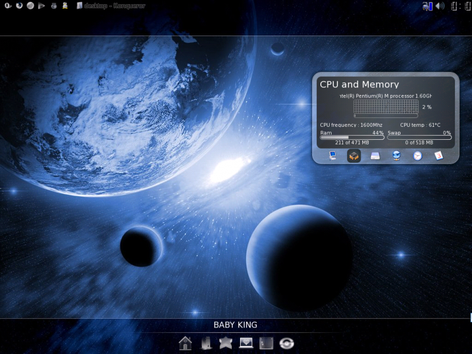This screenshot has width=472, height=354.
Task: Open the star favorites icon in dock
Action: point(226,343)
